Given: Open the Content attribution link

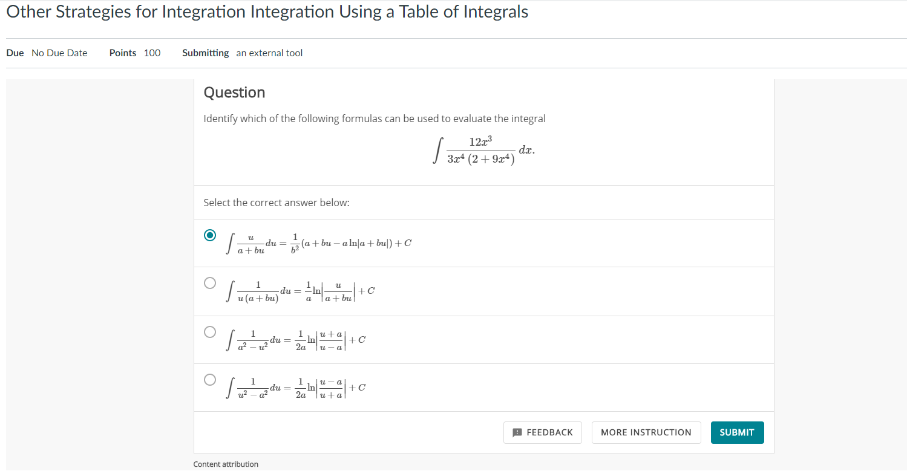Looking at the screenshot, I should pos(226,464).
